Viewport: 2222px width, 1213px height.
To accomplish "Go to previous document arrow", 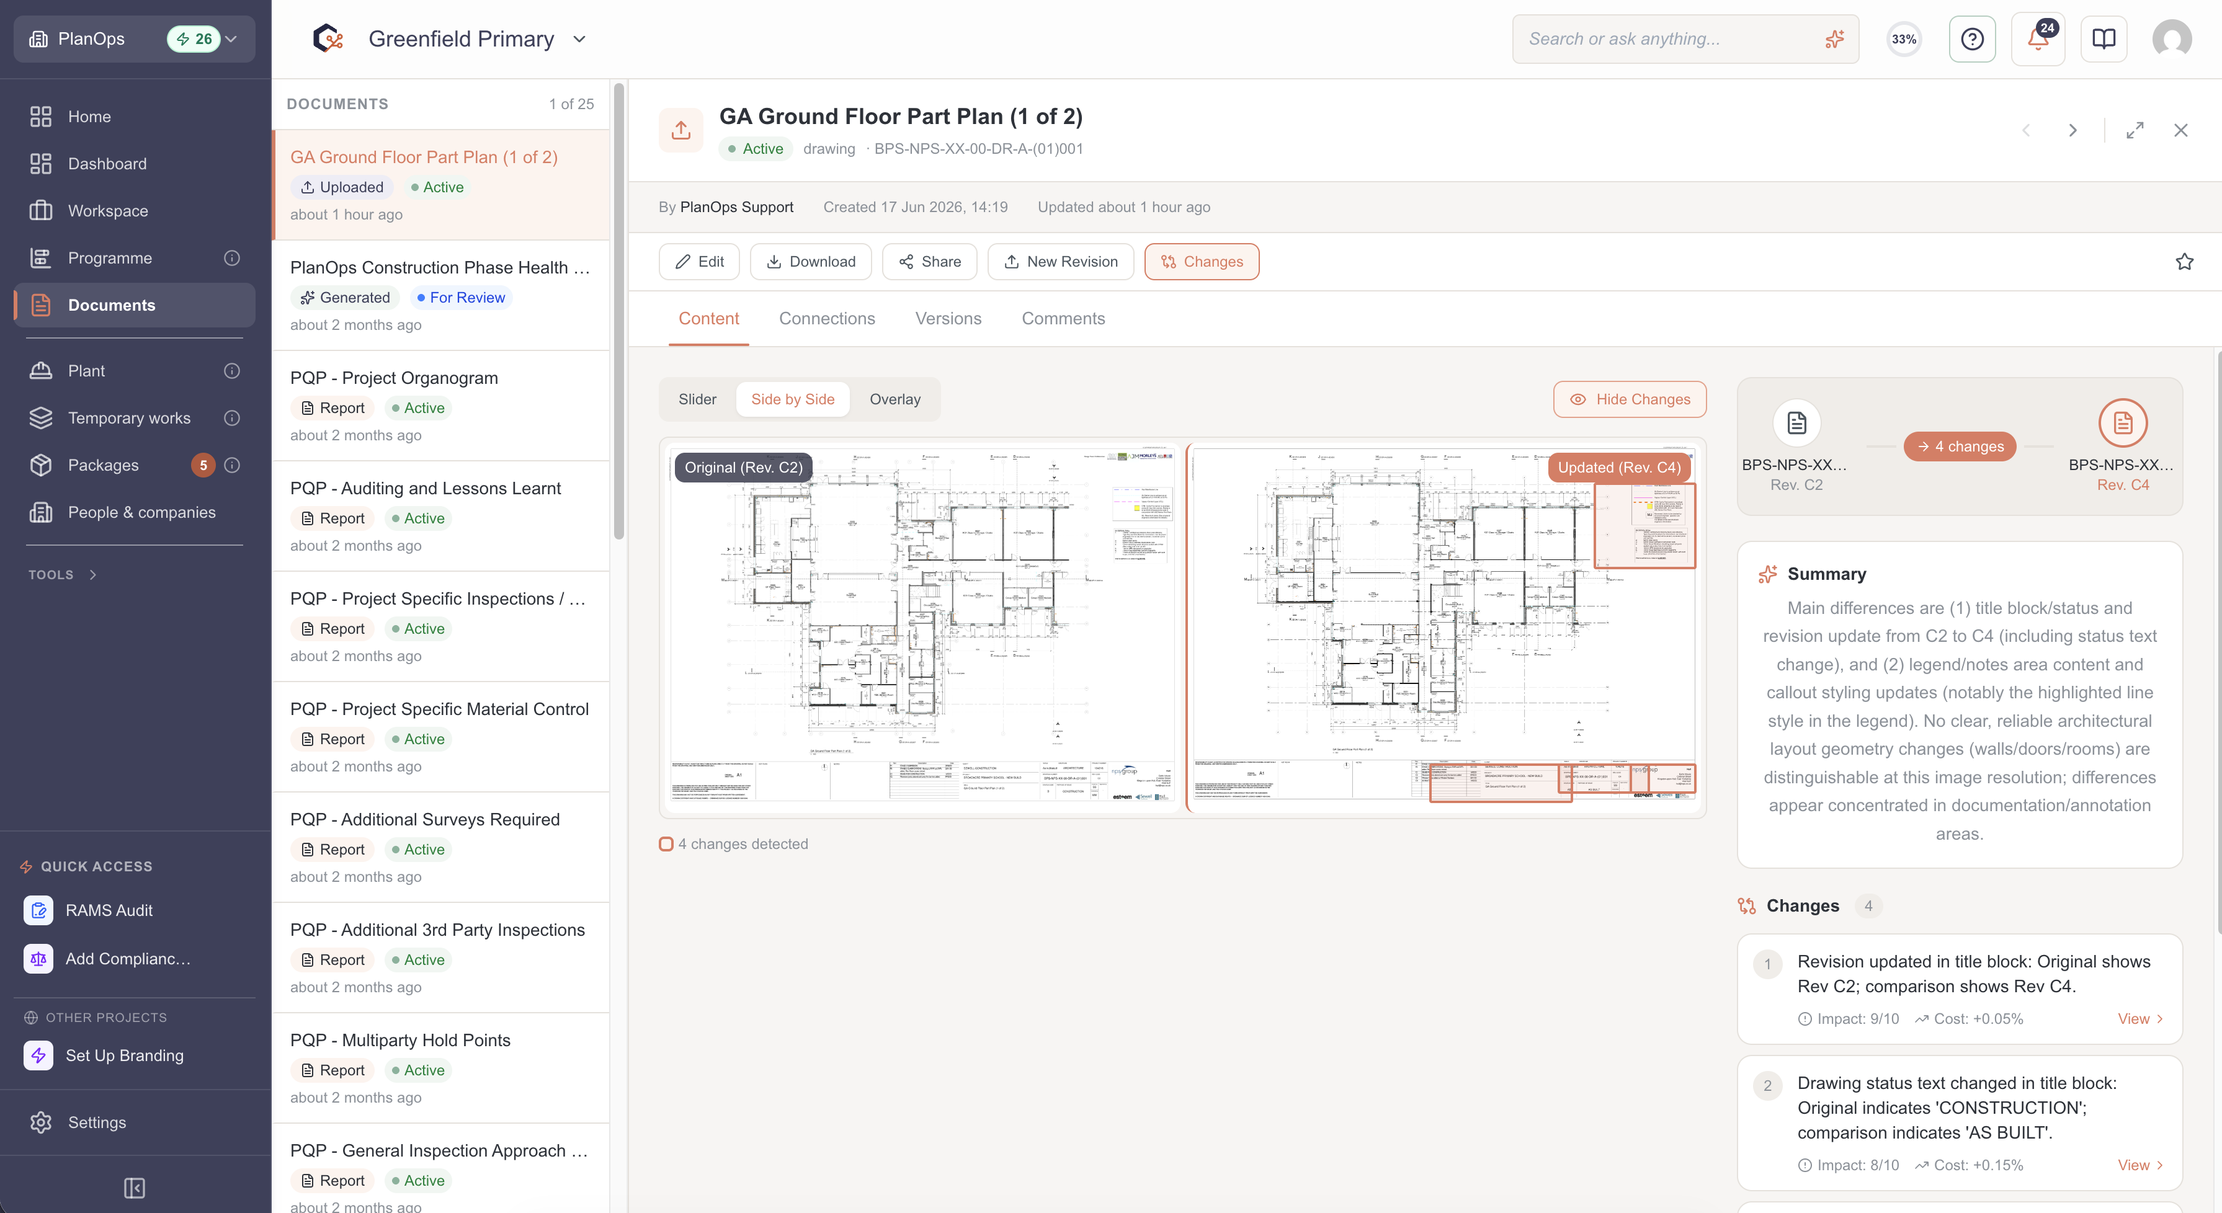I will (x=2026, y=130).
